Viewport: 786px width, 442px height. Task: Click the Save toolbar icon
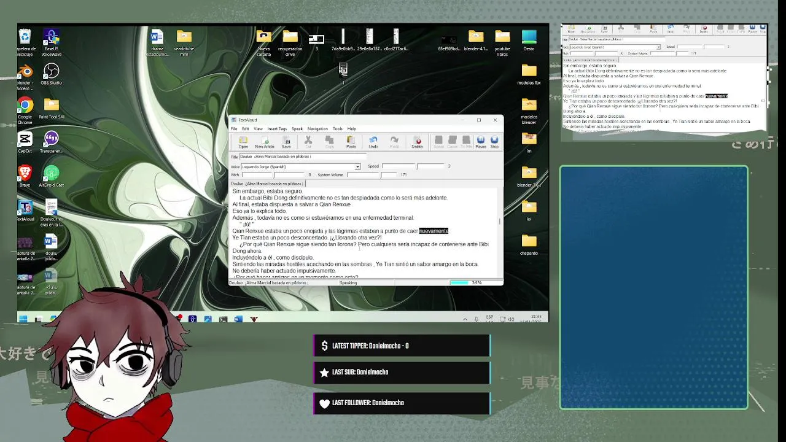(x=286, y=142)
